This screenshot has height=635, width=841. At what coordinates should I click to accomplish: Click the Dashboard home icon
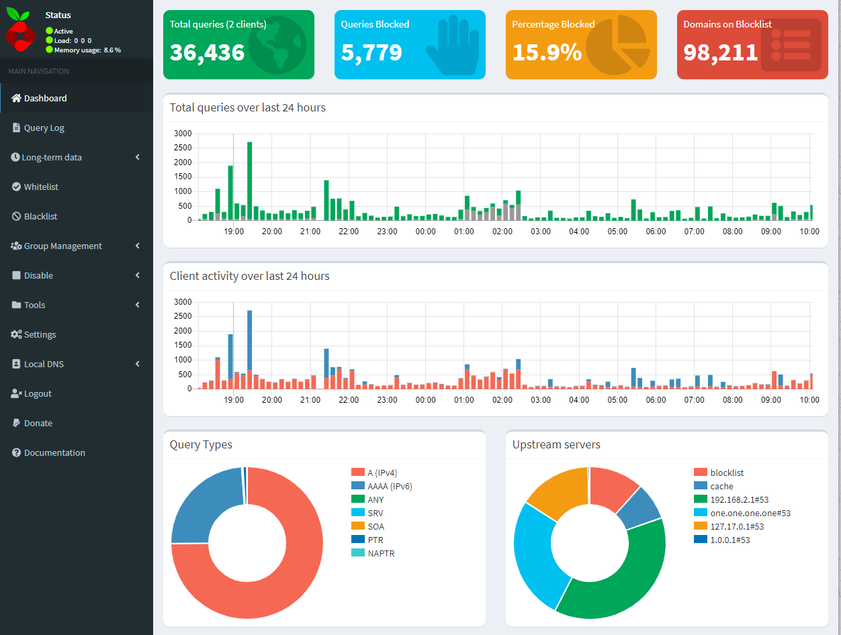pyautogui.click(x=17, y=98)
